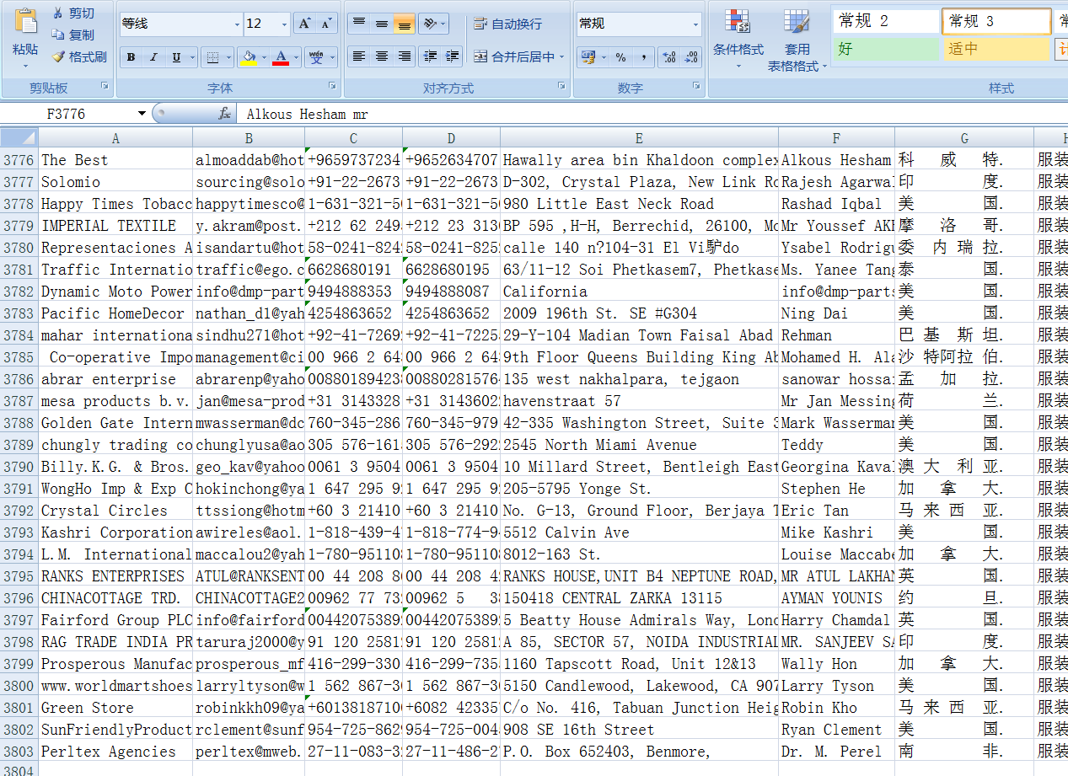Image resolution: width=1068 pixels, height=776 pixels.
Task: Apply the Percent style (%) format
Action: [620, 57]
